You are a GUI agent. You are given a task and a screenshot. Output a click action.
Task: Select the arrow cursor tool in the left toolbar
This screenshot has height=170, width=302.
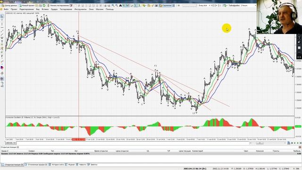click(x=2, y=17)
